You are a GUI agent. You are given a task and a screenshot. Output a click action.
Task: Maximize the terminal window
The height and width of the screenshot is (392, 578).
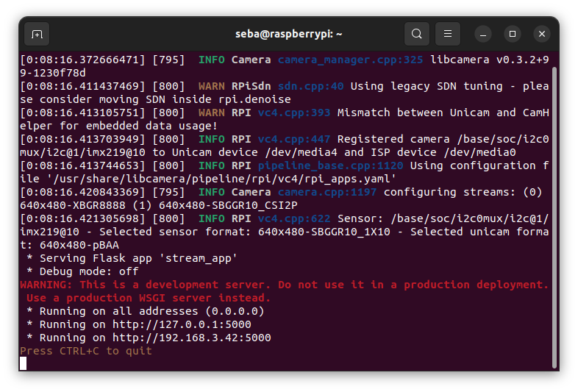pyautogui.click(x=513, y=34)
